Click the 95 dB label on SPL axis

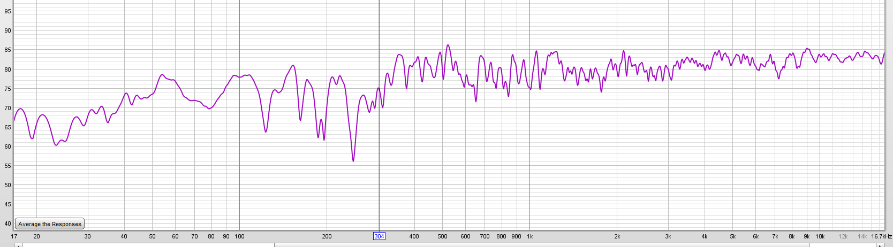7,11
